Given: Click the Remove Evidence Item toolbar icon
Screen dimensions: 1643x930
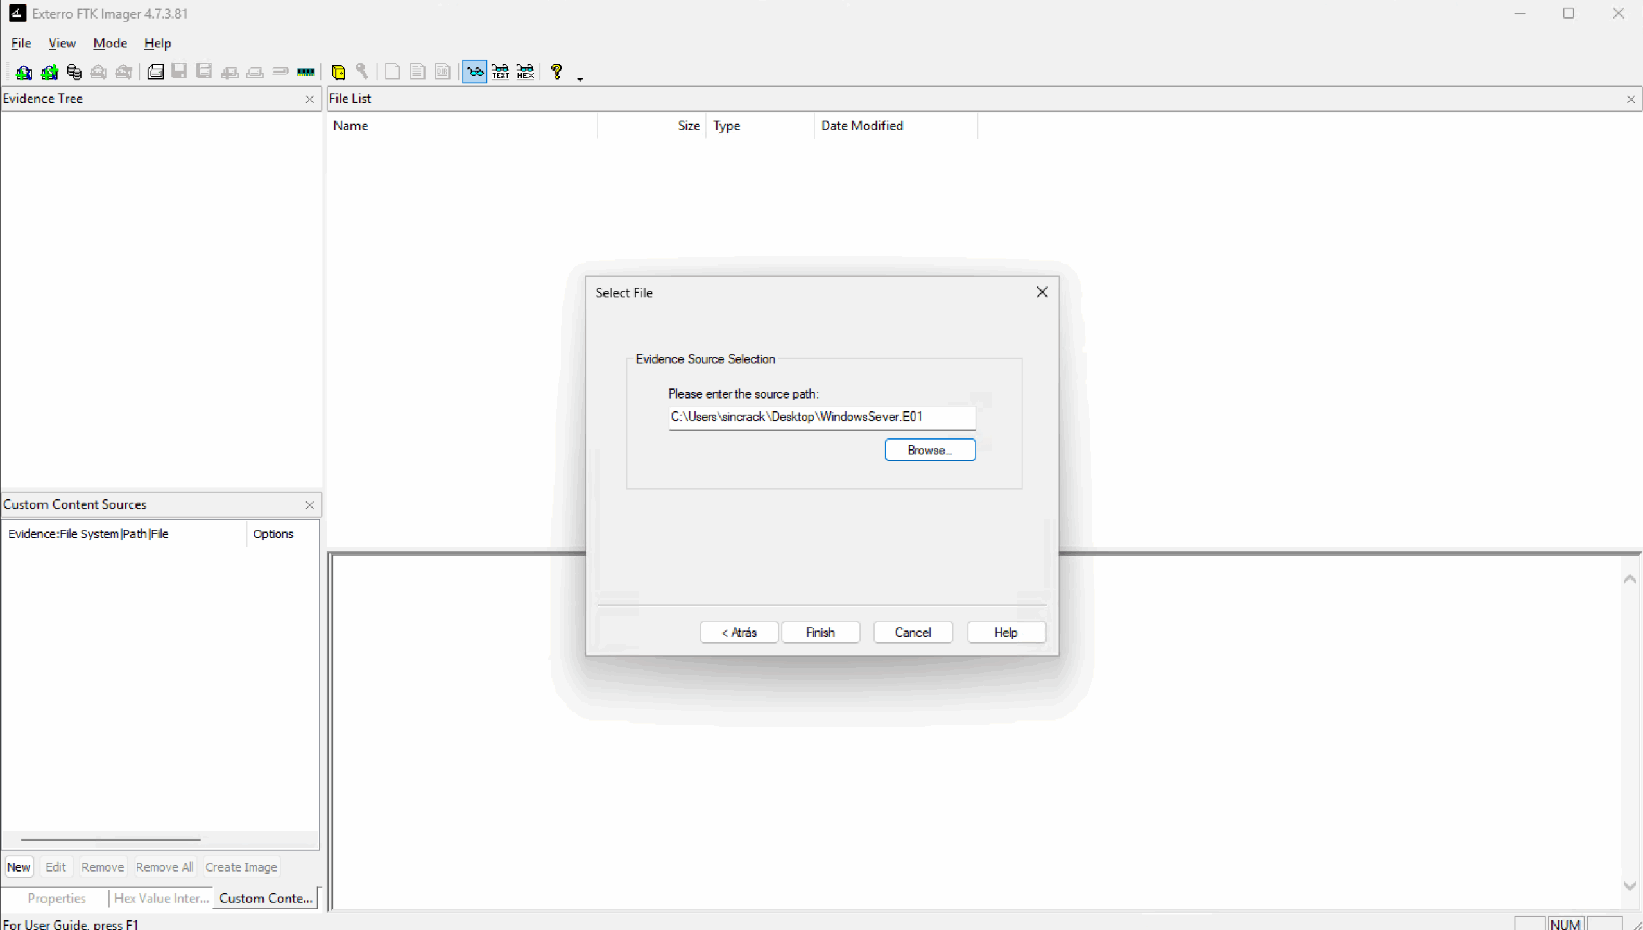Looking at the screenshot, I should 98,72.
